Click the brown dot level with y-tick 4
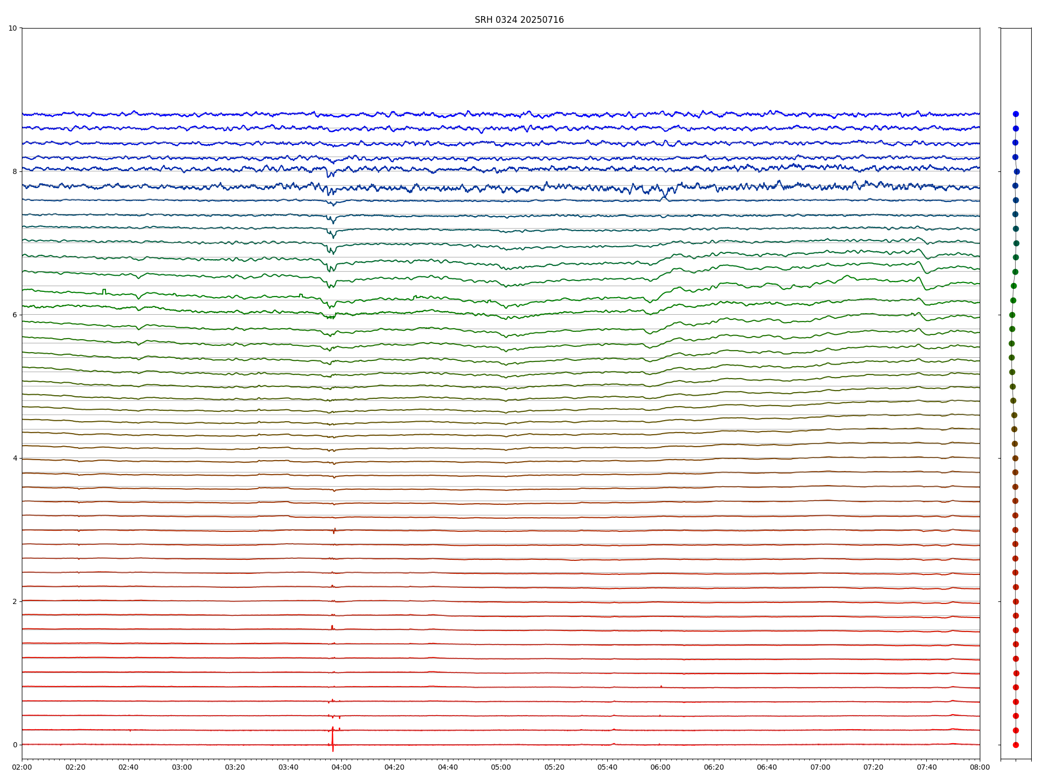This screenshot has width=1039, height=779. click(1015, 458)
